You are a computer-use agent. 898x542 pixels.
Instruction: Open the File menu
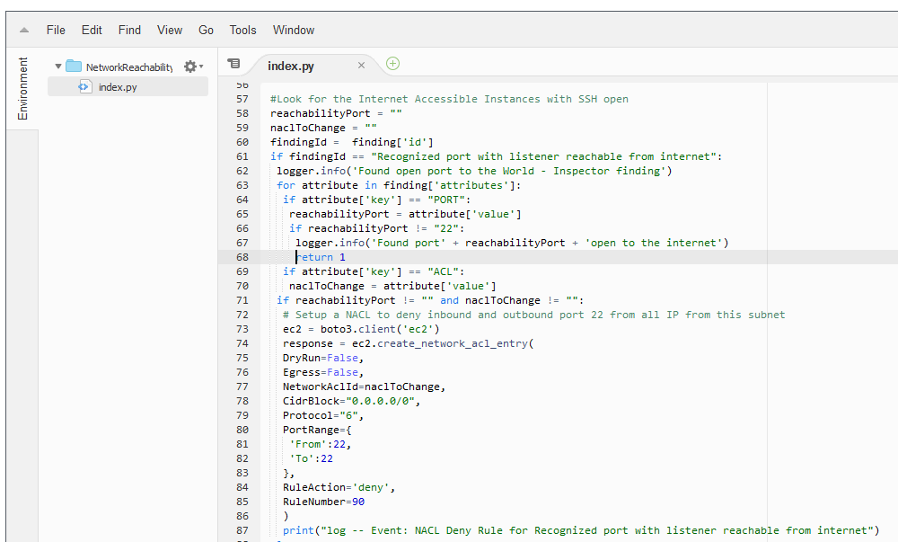click(x=56, y=30)
